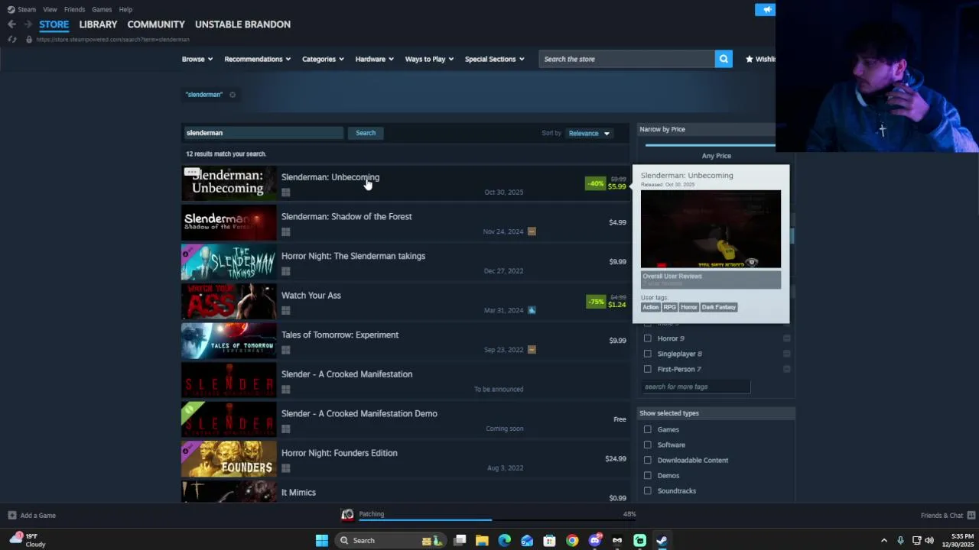Click the review icon on Watch Your Ass row

pyautogui.click(x=532, y=310)
